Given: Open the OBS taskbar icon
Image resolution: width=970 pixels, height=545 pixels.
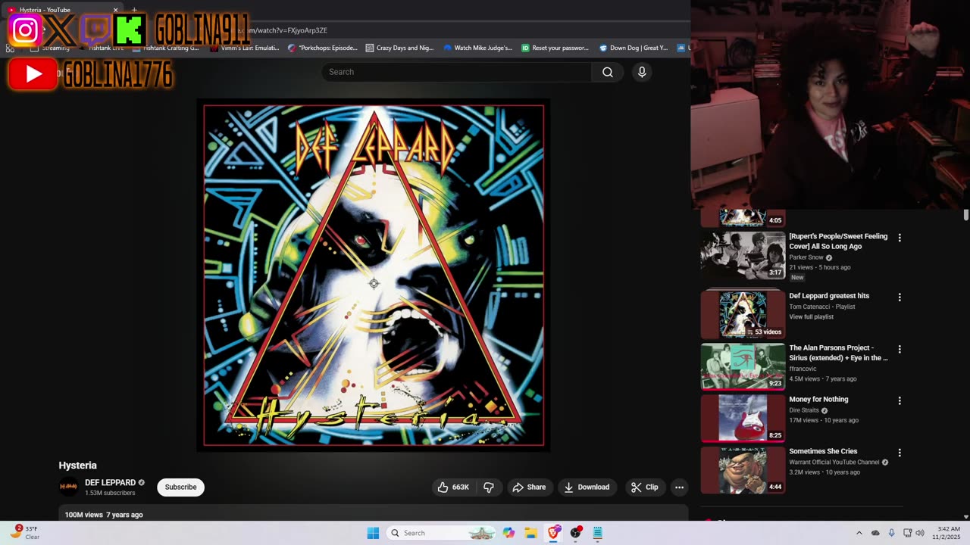Looking at the screenshot, I should [x=576, y=533].
